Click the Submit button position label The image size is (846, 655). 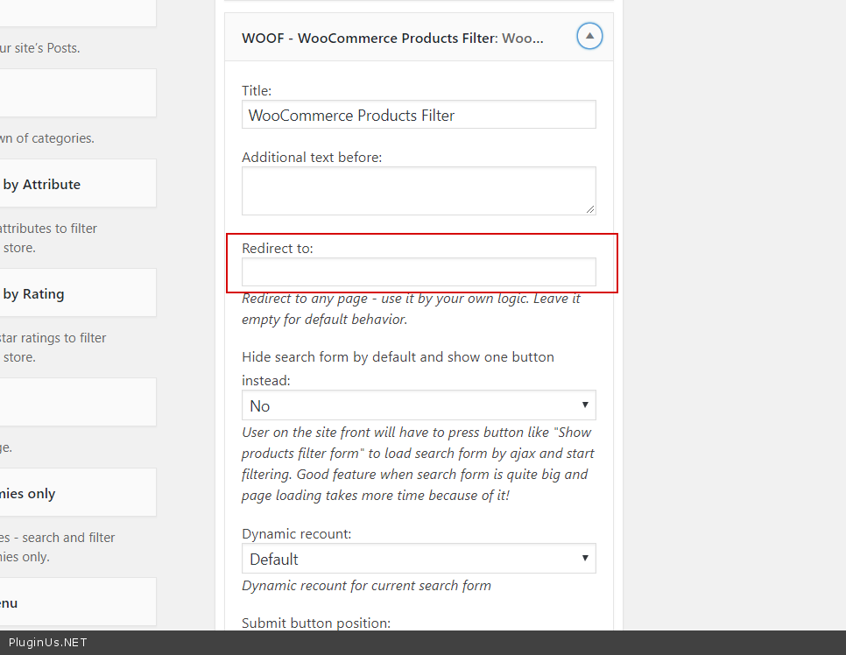point(316,623)
